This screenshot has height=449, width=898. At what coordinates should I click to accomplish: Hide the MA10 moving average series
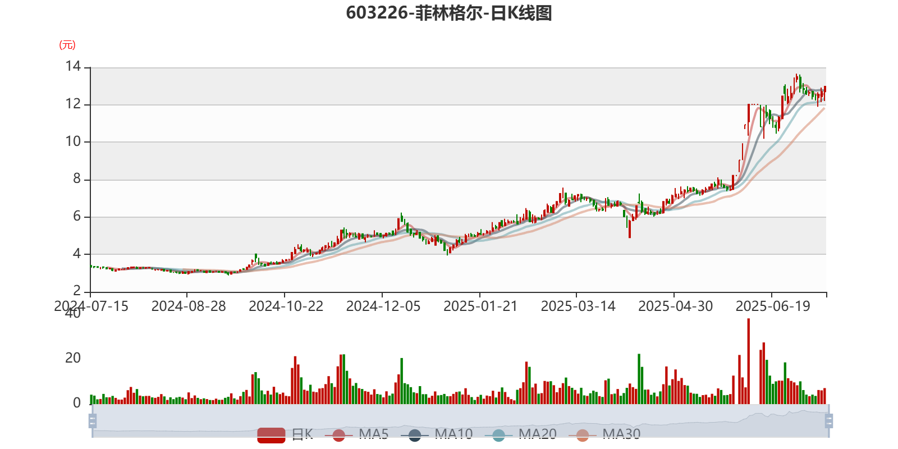point(437,434)
